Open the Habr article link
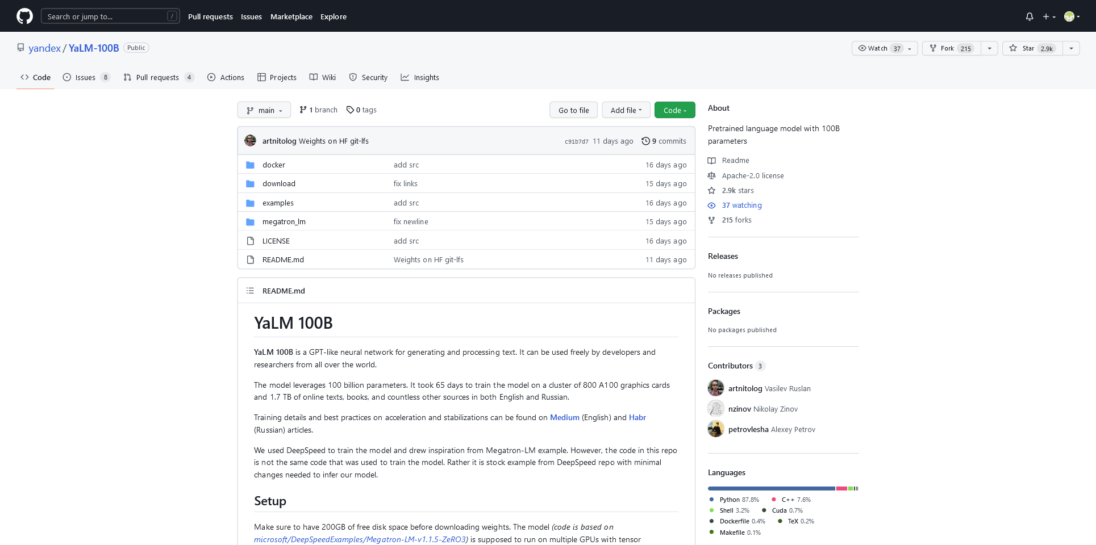This screenshot has height=545, width=1096. pos(637,417)
